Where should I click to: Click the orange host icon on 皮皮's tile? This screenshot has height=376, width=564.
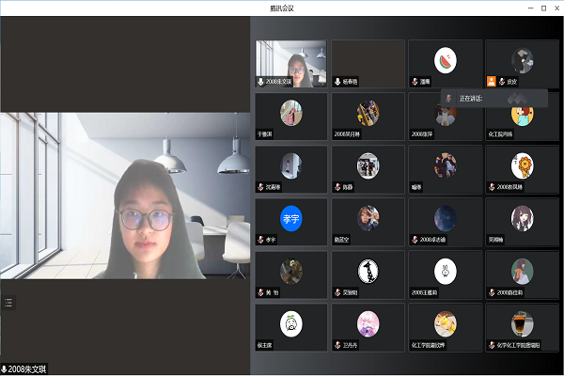coord(491,82)
